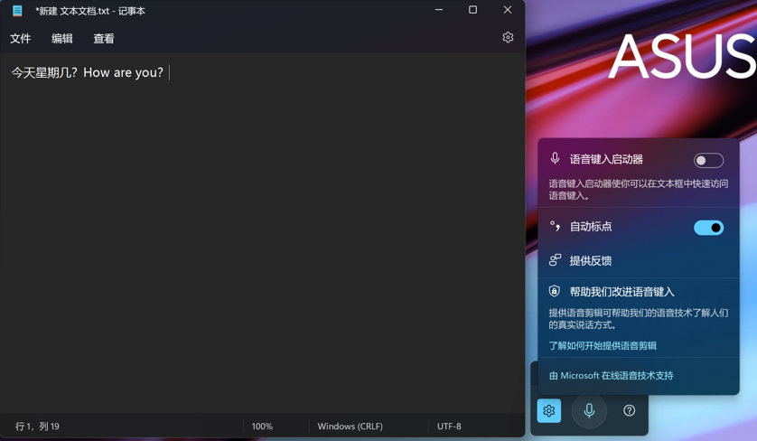The width and height of the screenshot is (757, 441).
Task: Click the 100% zoom status entry
Action: (262, 426)
